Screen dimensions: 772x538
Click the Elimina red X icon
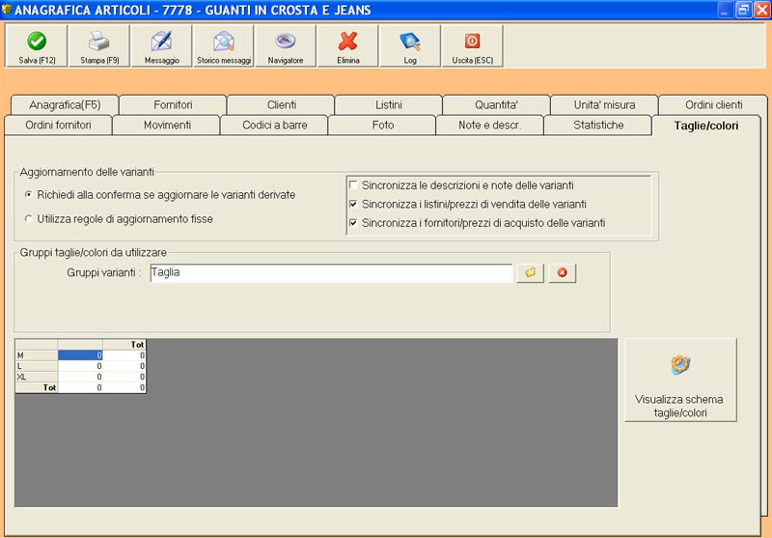coord(347,42)
